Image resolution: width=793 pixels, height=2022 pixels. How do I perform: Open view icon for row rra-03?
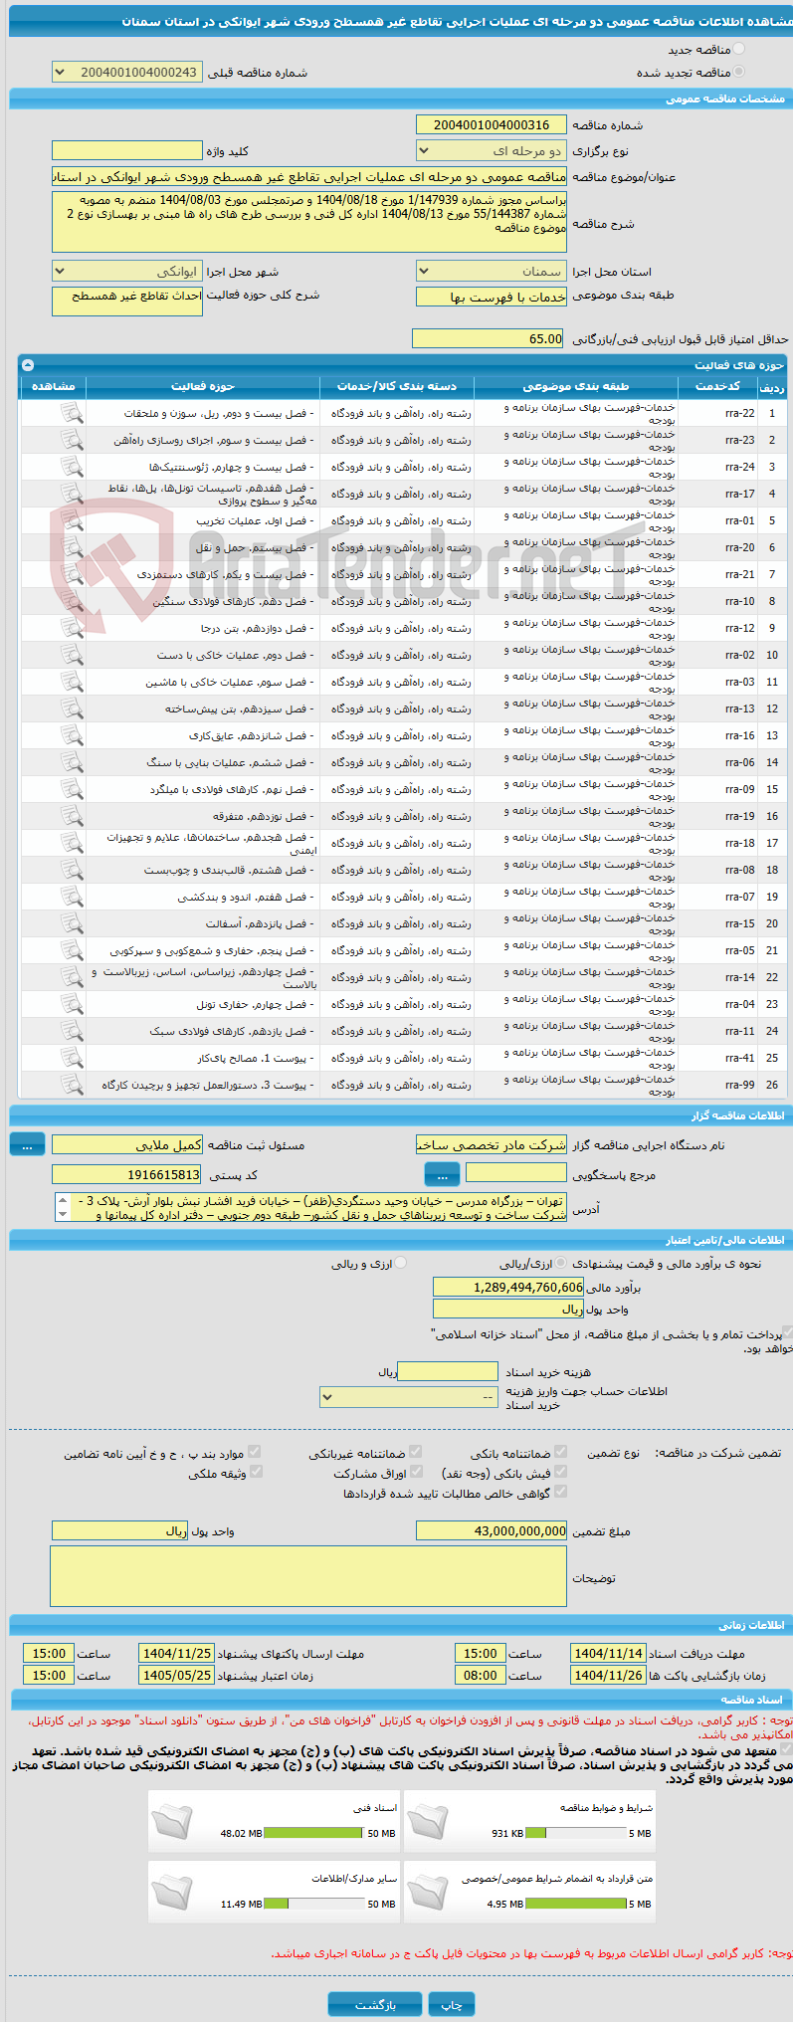tap(72, 682)
